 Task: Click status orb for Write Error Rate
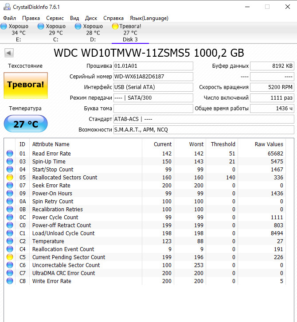(x=10, y=281)
